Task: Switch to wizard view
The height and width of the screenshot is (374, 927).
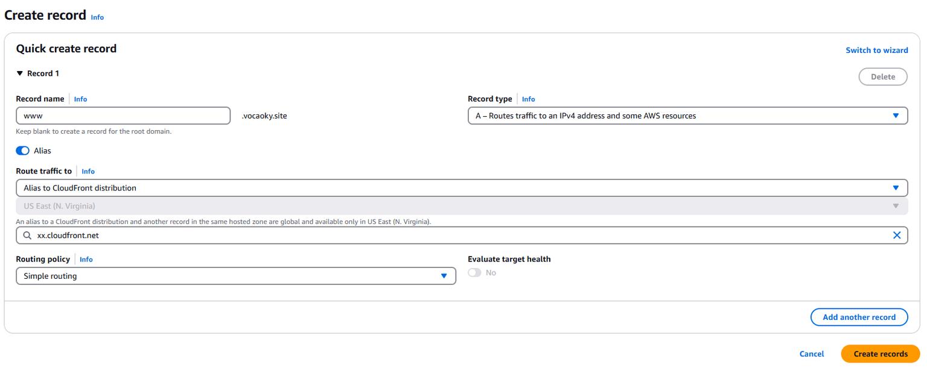Action: pyautogui.click(x=876, y=51)
